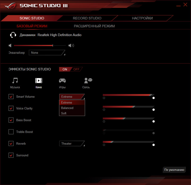Switch Sonic Studio effects to OFF
This screenshot has width=191, height=185.
coord(76,69)
